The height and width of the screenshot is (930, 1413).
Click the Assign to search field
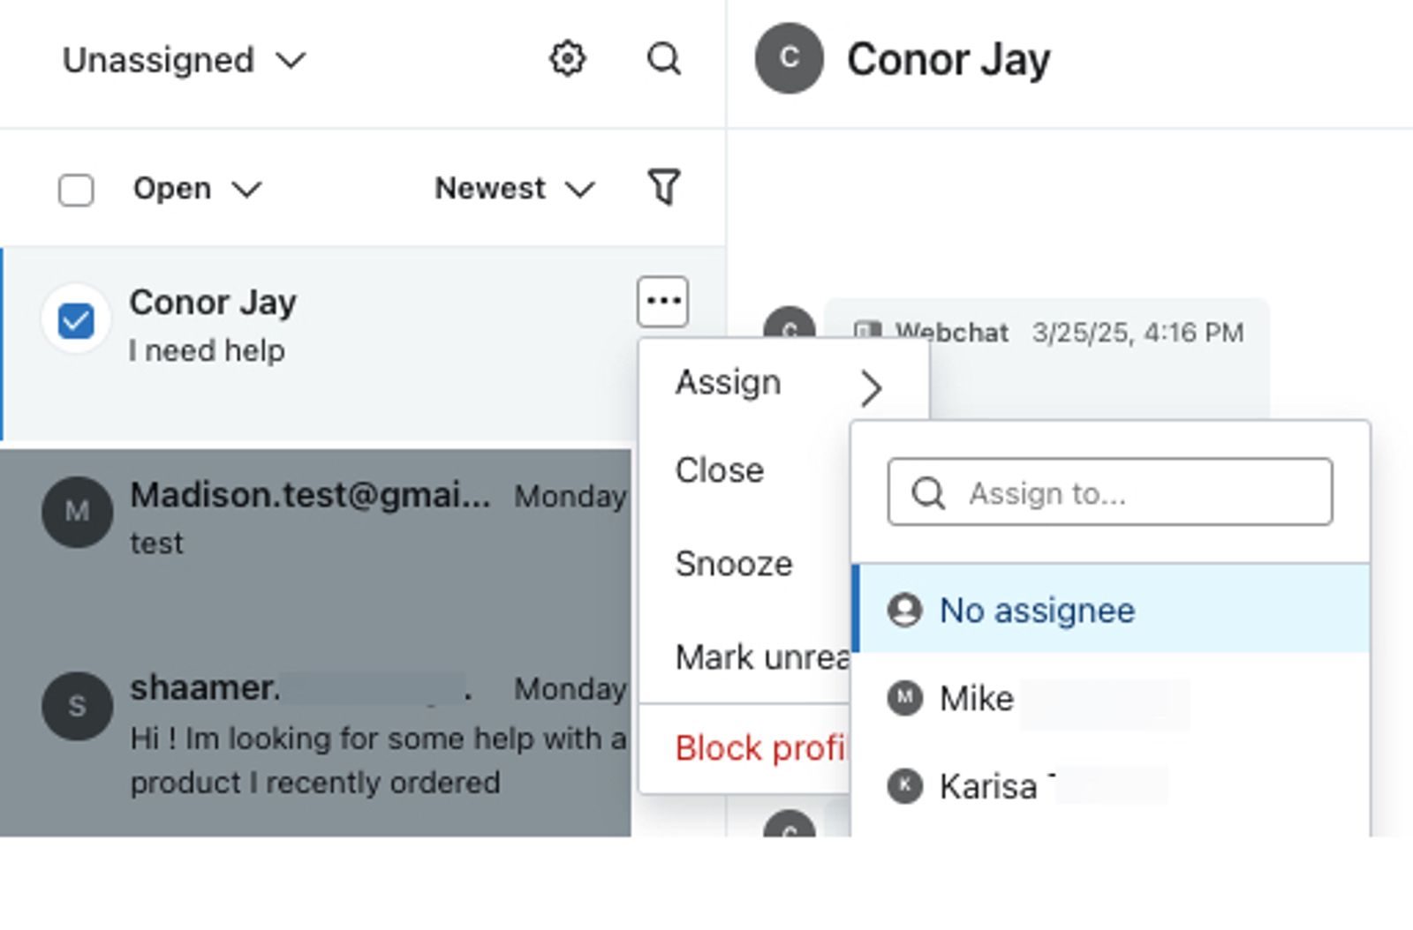(x=1110, y=492)
